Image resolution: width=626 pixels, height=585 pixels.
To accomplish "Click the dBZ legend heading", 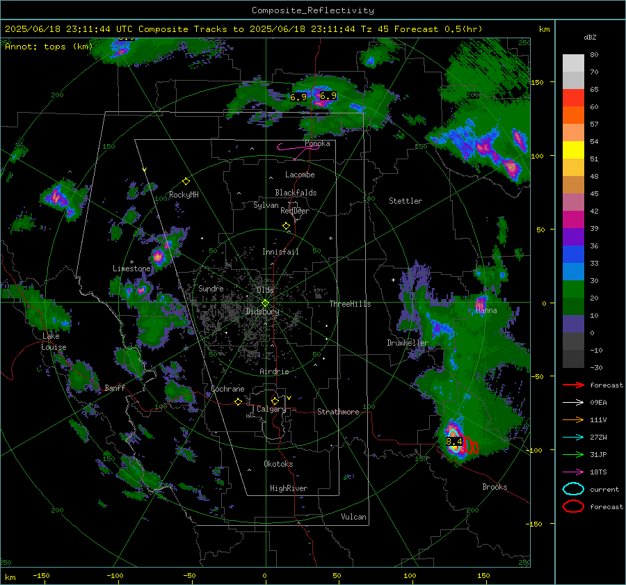I will tap(590, 38).
